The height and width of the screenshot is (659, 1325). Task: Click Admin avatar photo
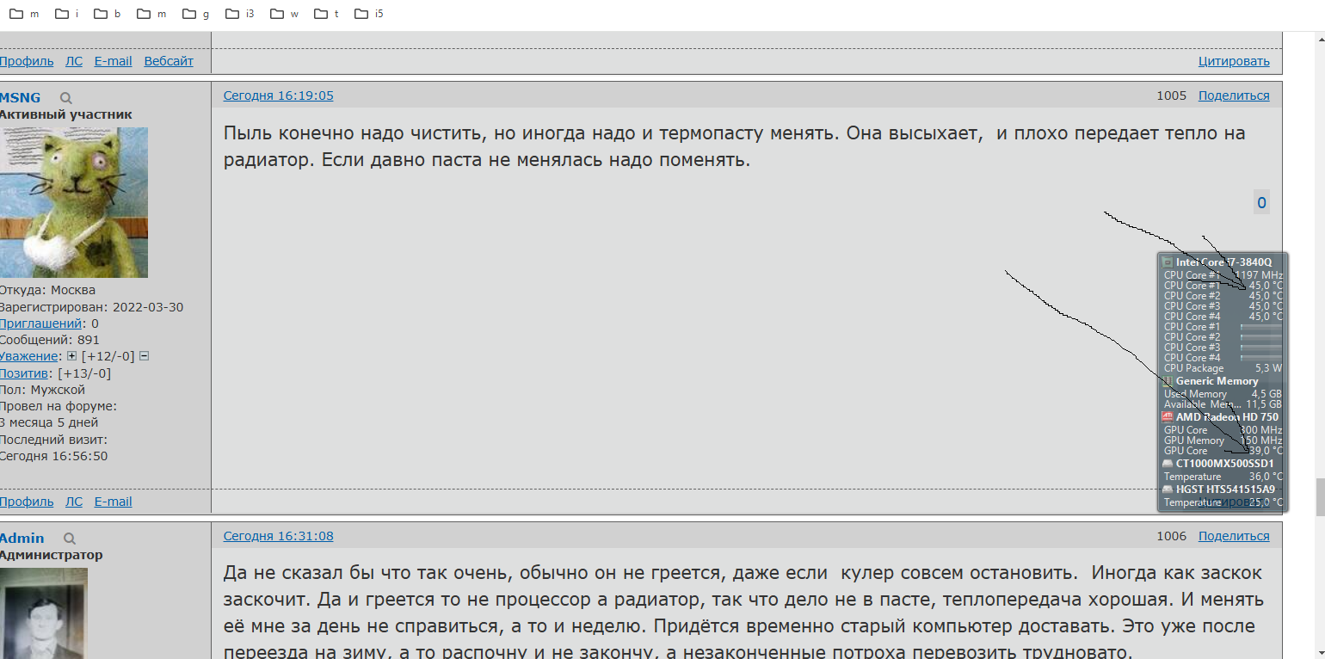point(43,613)
